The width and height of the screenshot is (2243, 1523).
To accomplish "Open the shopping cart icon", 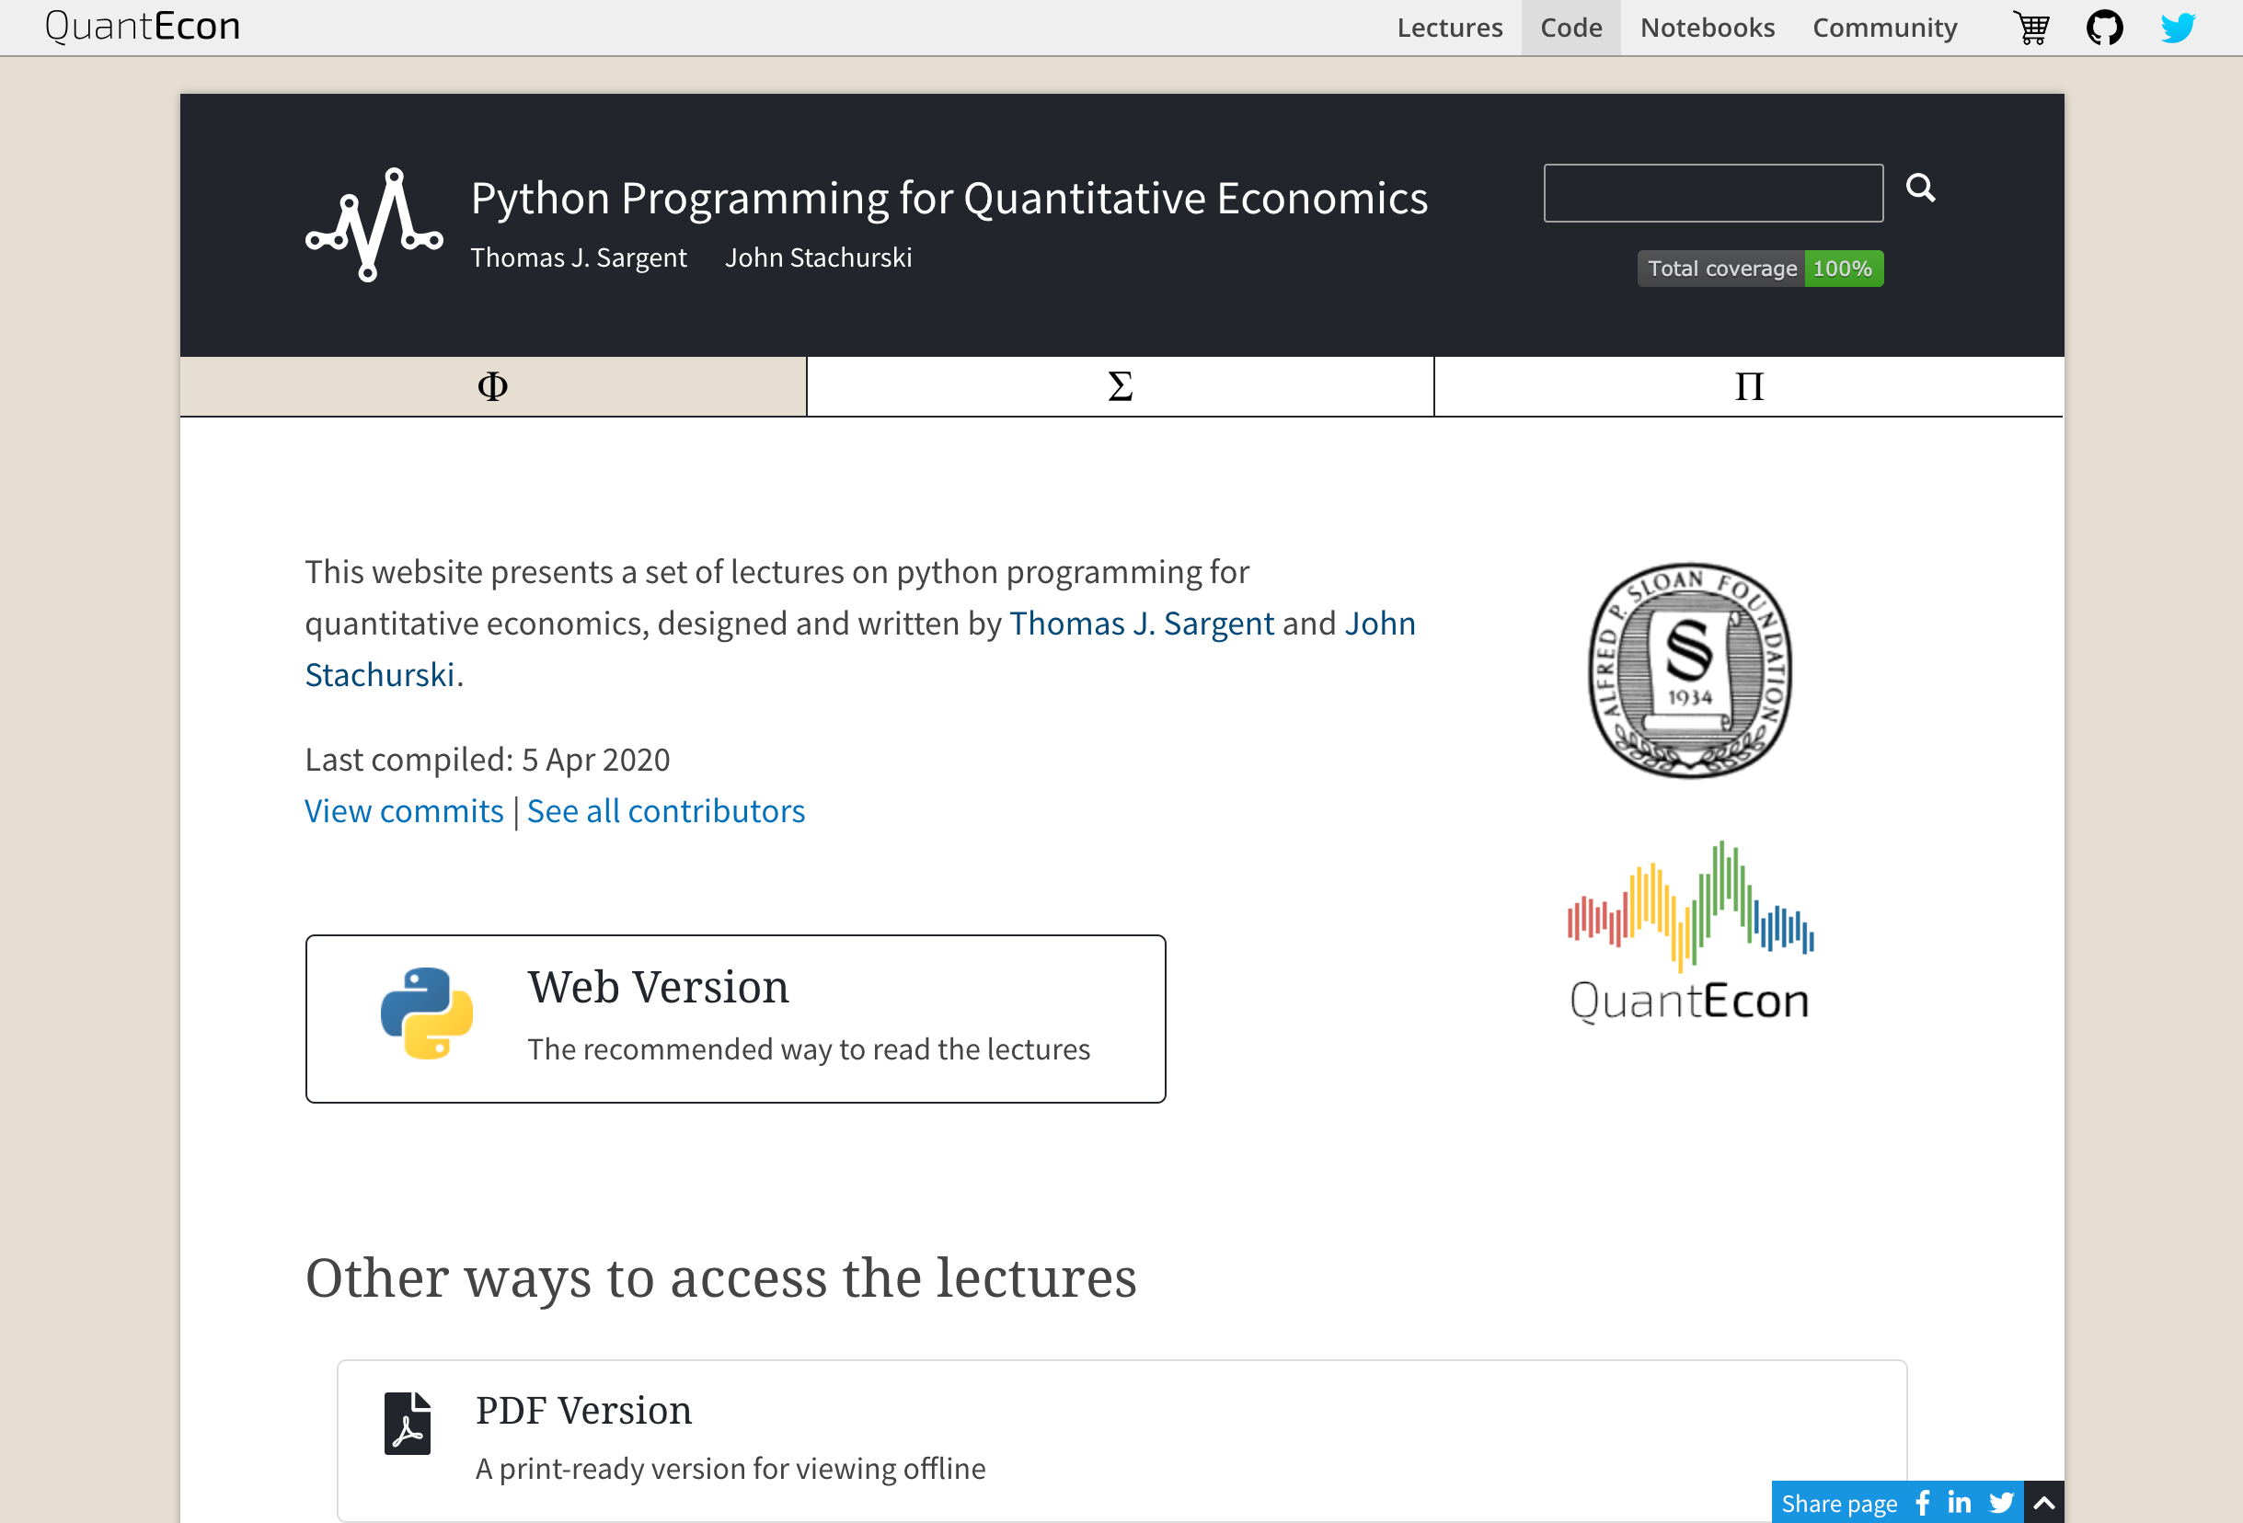I will click(x=2031, y=28).
